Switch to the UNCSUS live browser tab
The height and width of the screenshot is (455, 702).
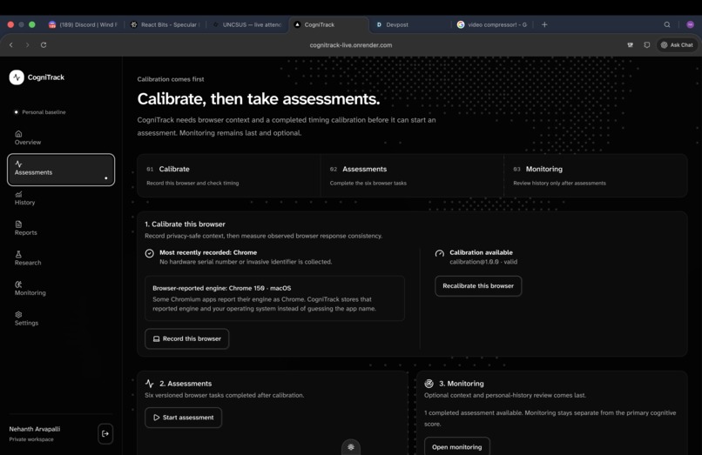247,24
